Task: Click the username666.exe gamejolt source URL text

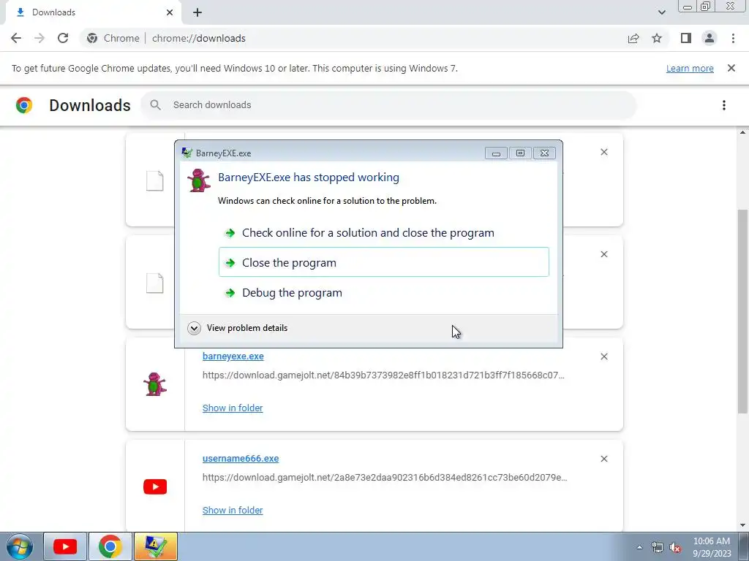Action: (x=385, y=477)
